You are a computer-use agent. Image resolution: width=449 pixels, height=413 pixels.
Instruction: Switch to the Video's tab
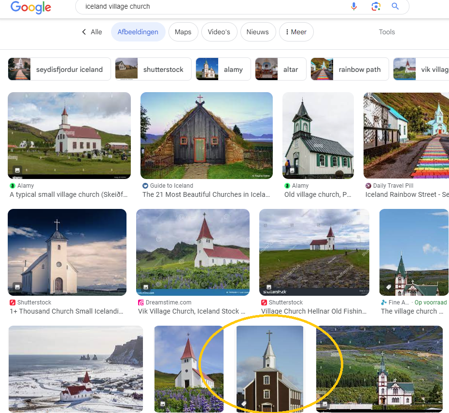coord(219,32)
